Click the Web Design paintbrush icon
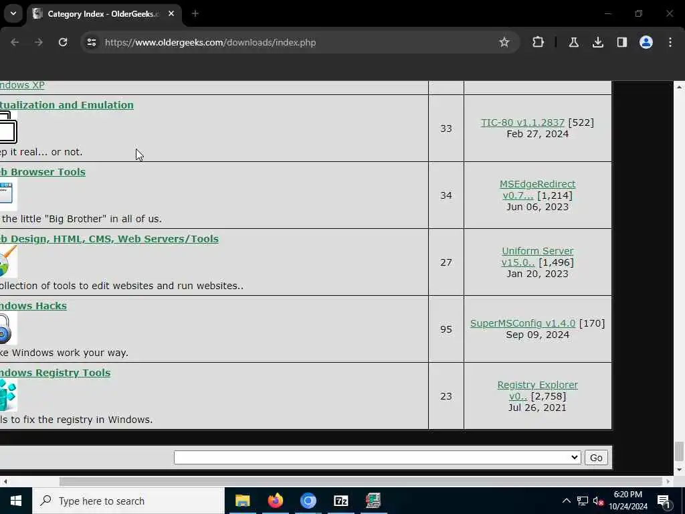This screenshot has height=514, width=685. pyautogui.click(x=8, y=261)
